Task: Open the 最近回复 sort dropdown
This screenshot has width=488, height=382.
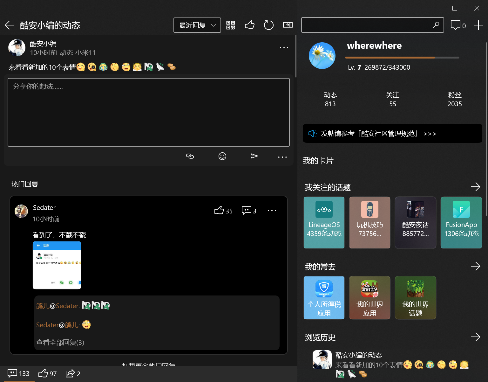Action: point(197,25)
